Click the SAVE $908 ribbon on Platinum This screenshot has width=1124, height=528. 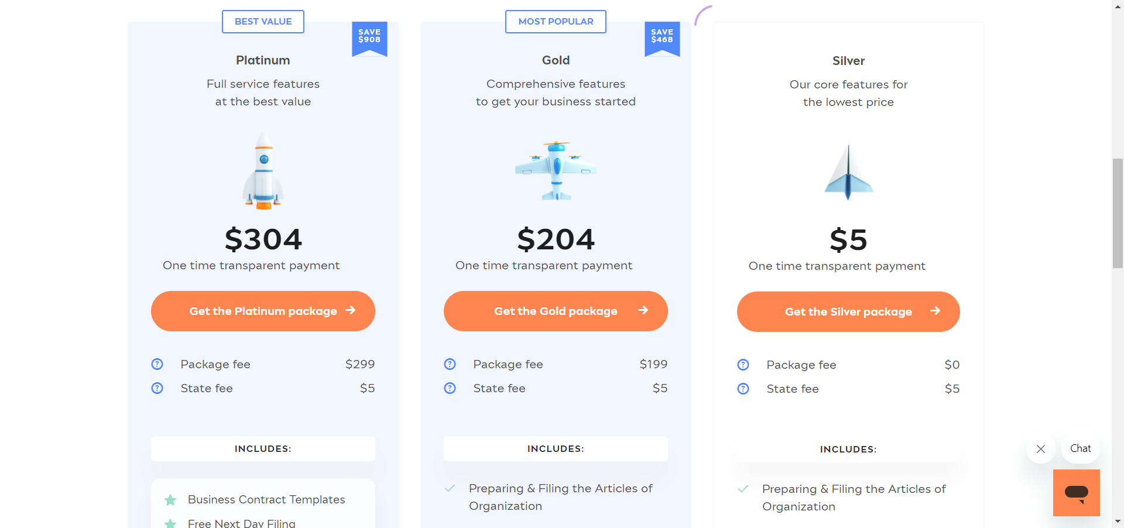tap(369, 38)
